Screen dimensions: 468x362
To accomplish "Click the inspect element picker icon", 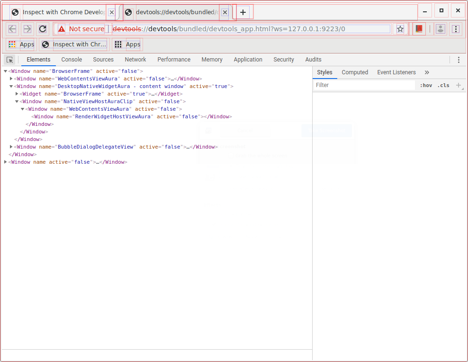I will (9, 60).
